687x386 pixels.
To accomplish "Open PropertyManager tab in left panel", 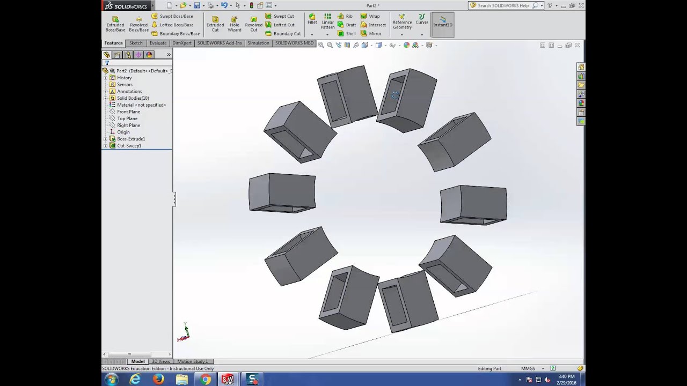I will click(x=117, y=55).
